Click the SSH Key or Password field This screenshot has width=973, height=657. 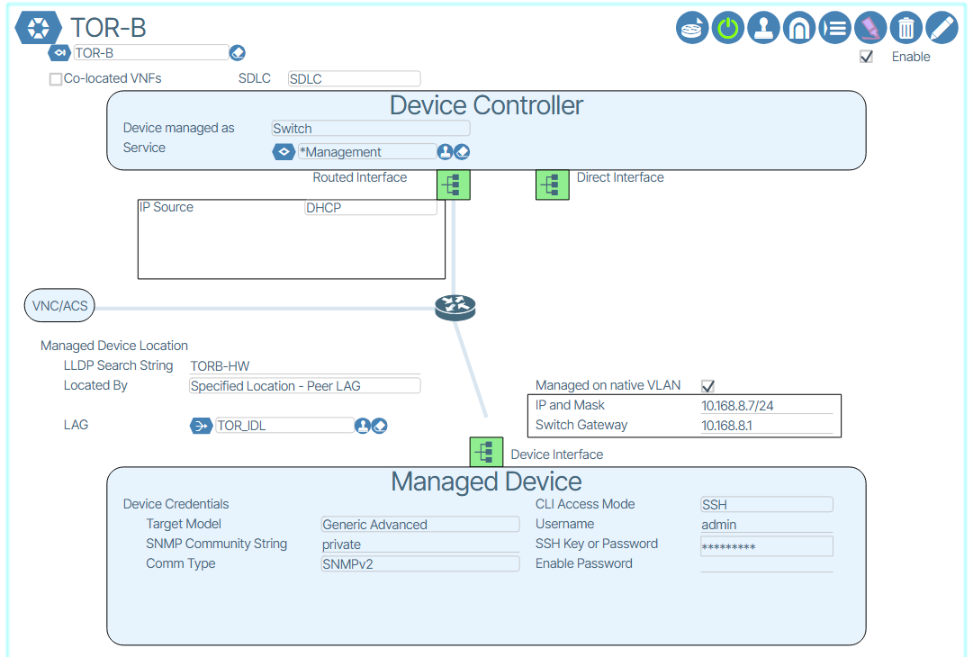click(x=766, y=546)
